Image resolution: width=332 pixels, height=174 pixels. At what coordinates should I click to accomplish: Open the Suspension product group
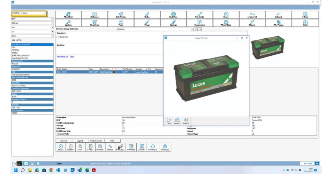tap(199, 23)
